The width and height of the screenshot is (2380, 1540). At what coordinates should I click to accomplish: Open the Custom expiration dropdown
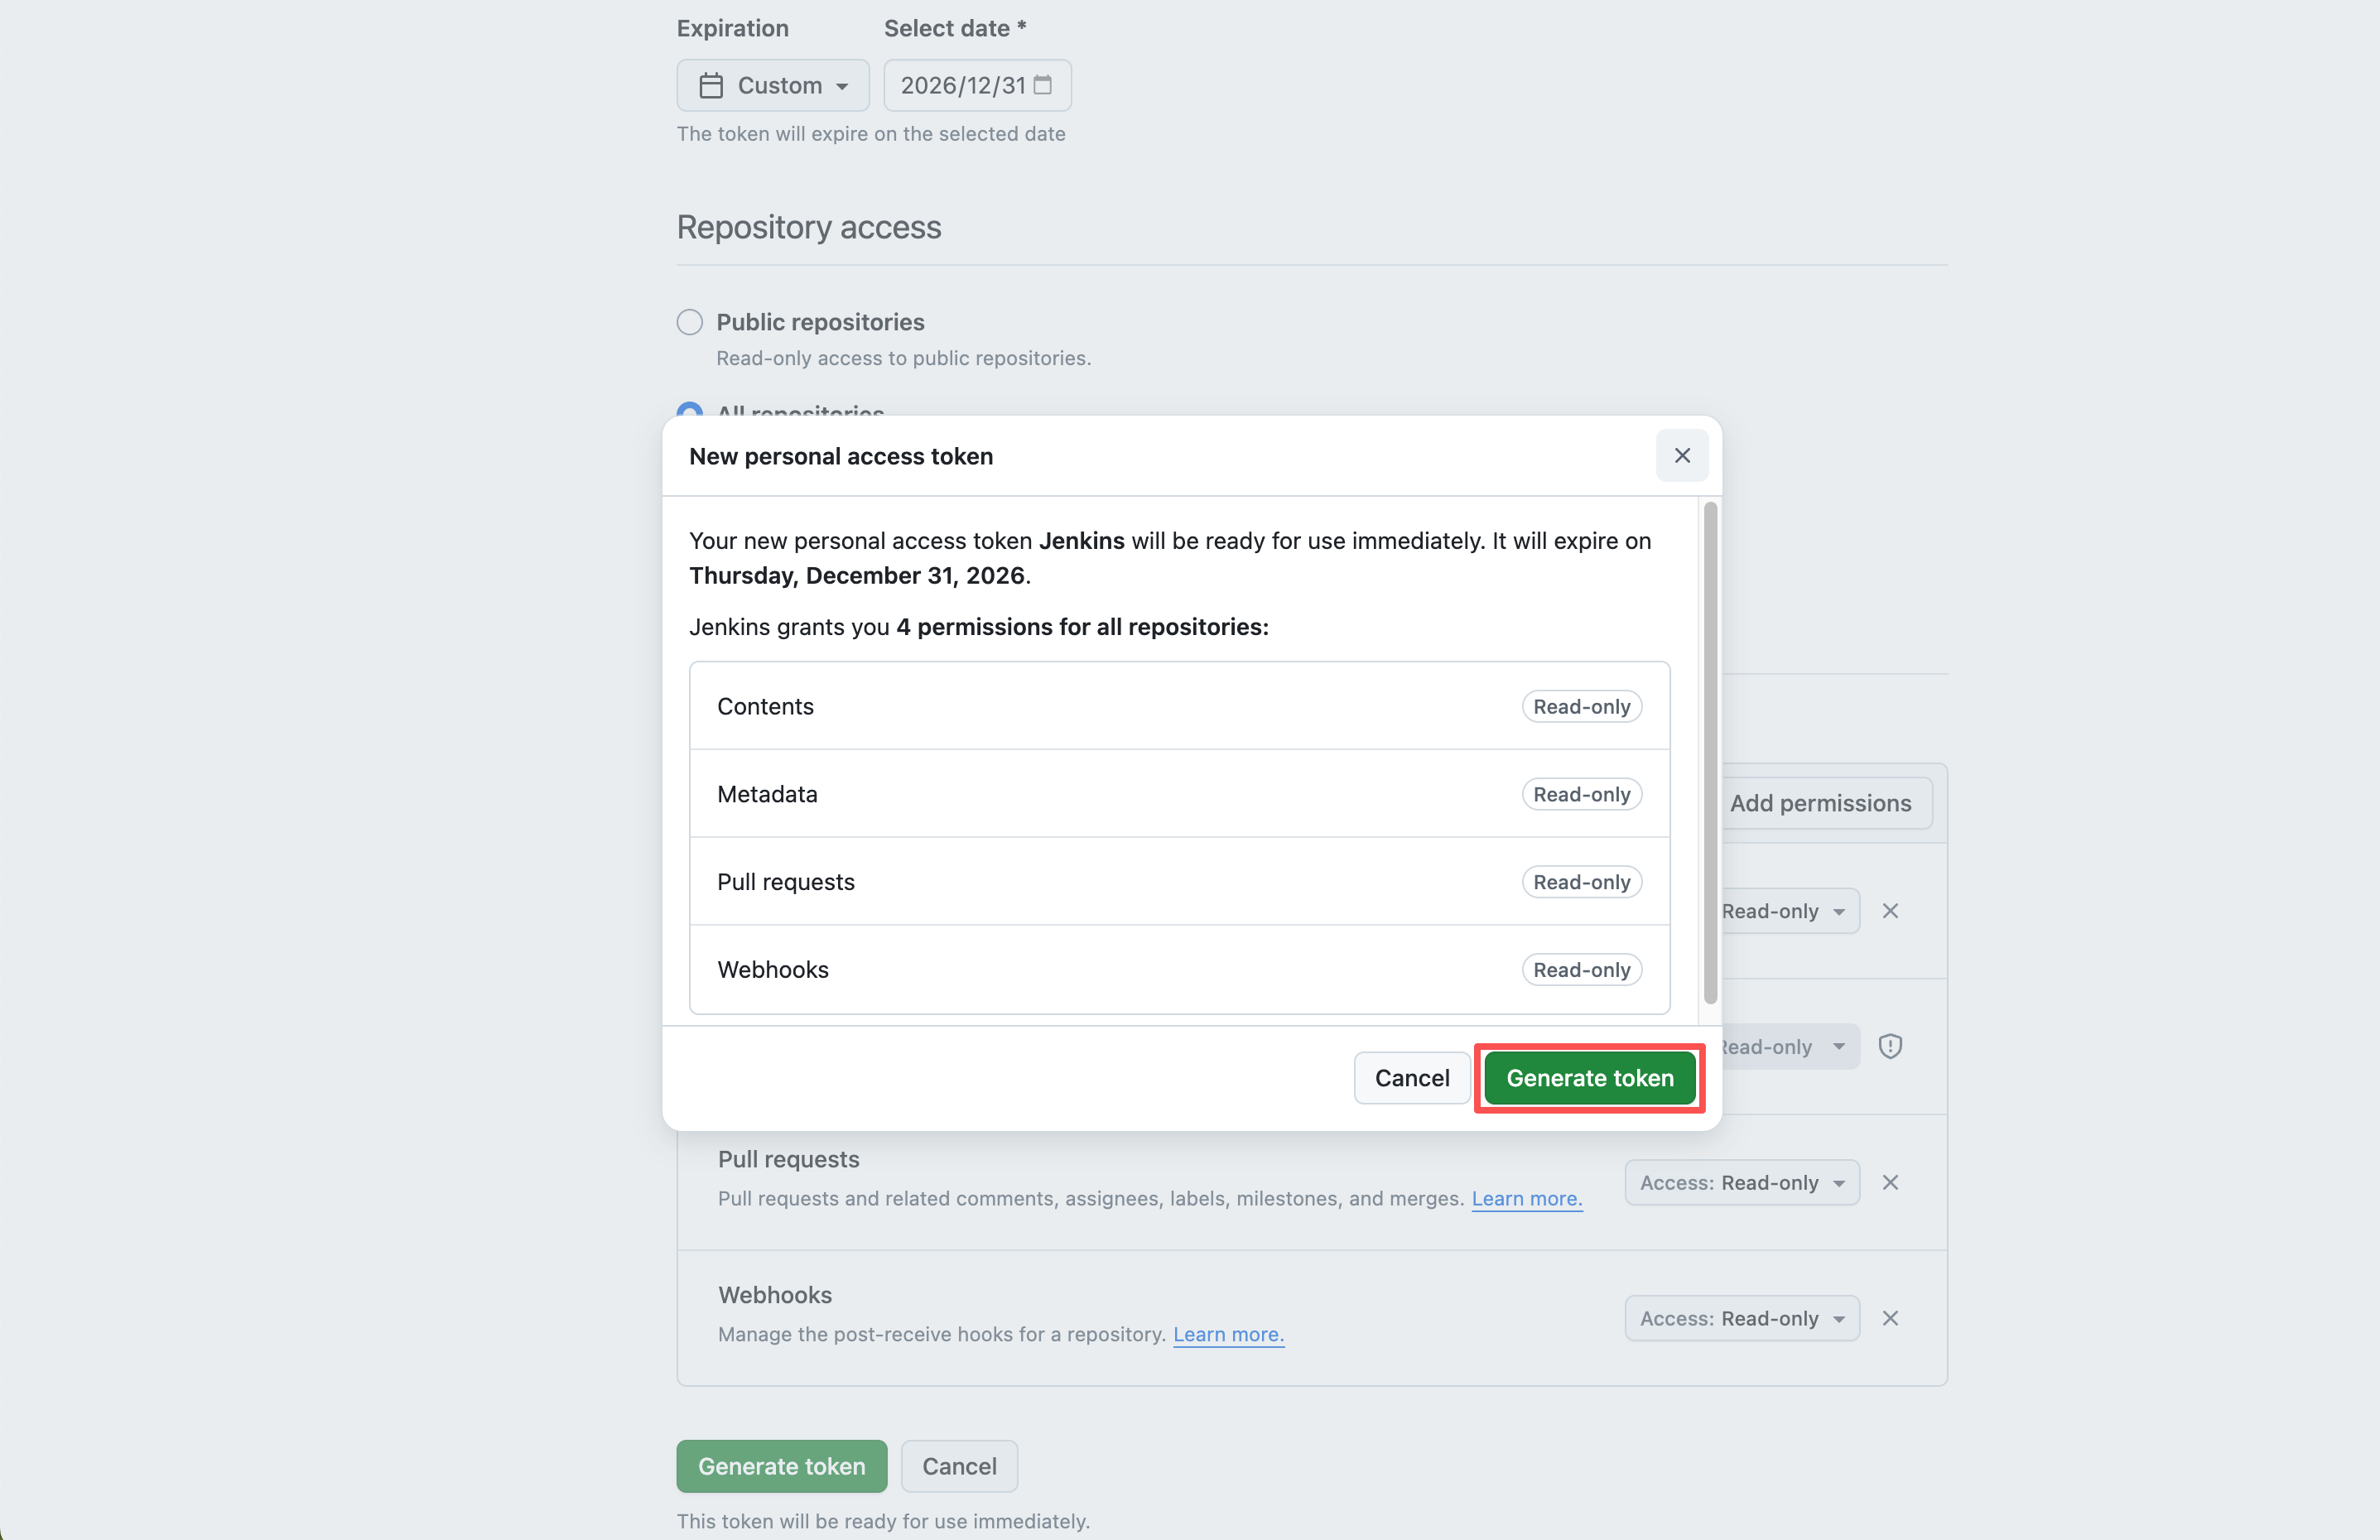point(773,86)
